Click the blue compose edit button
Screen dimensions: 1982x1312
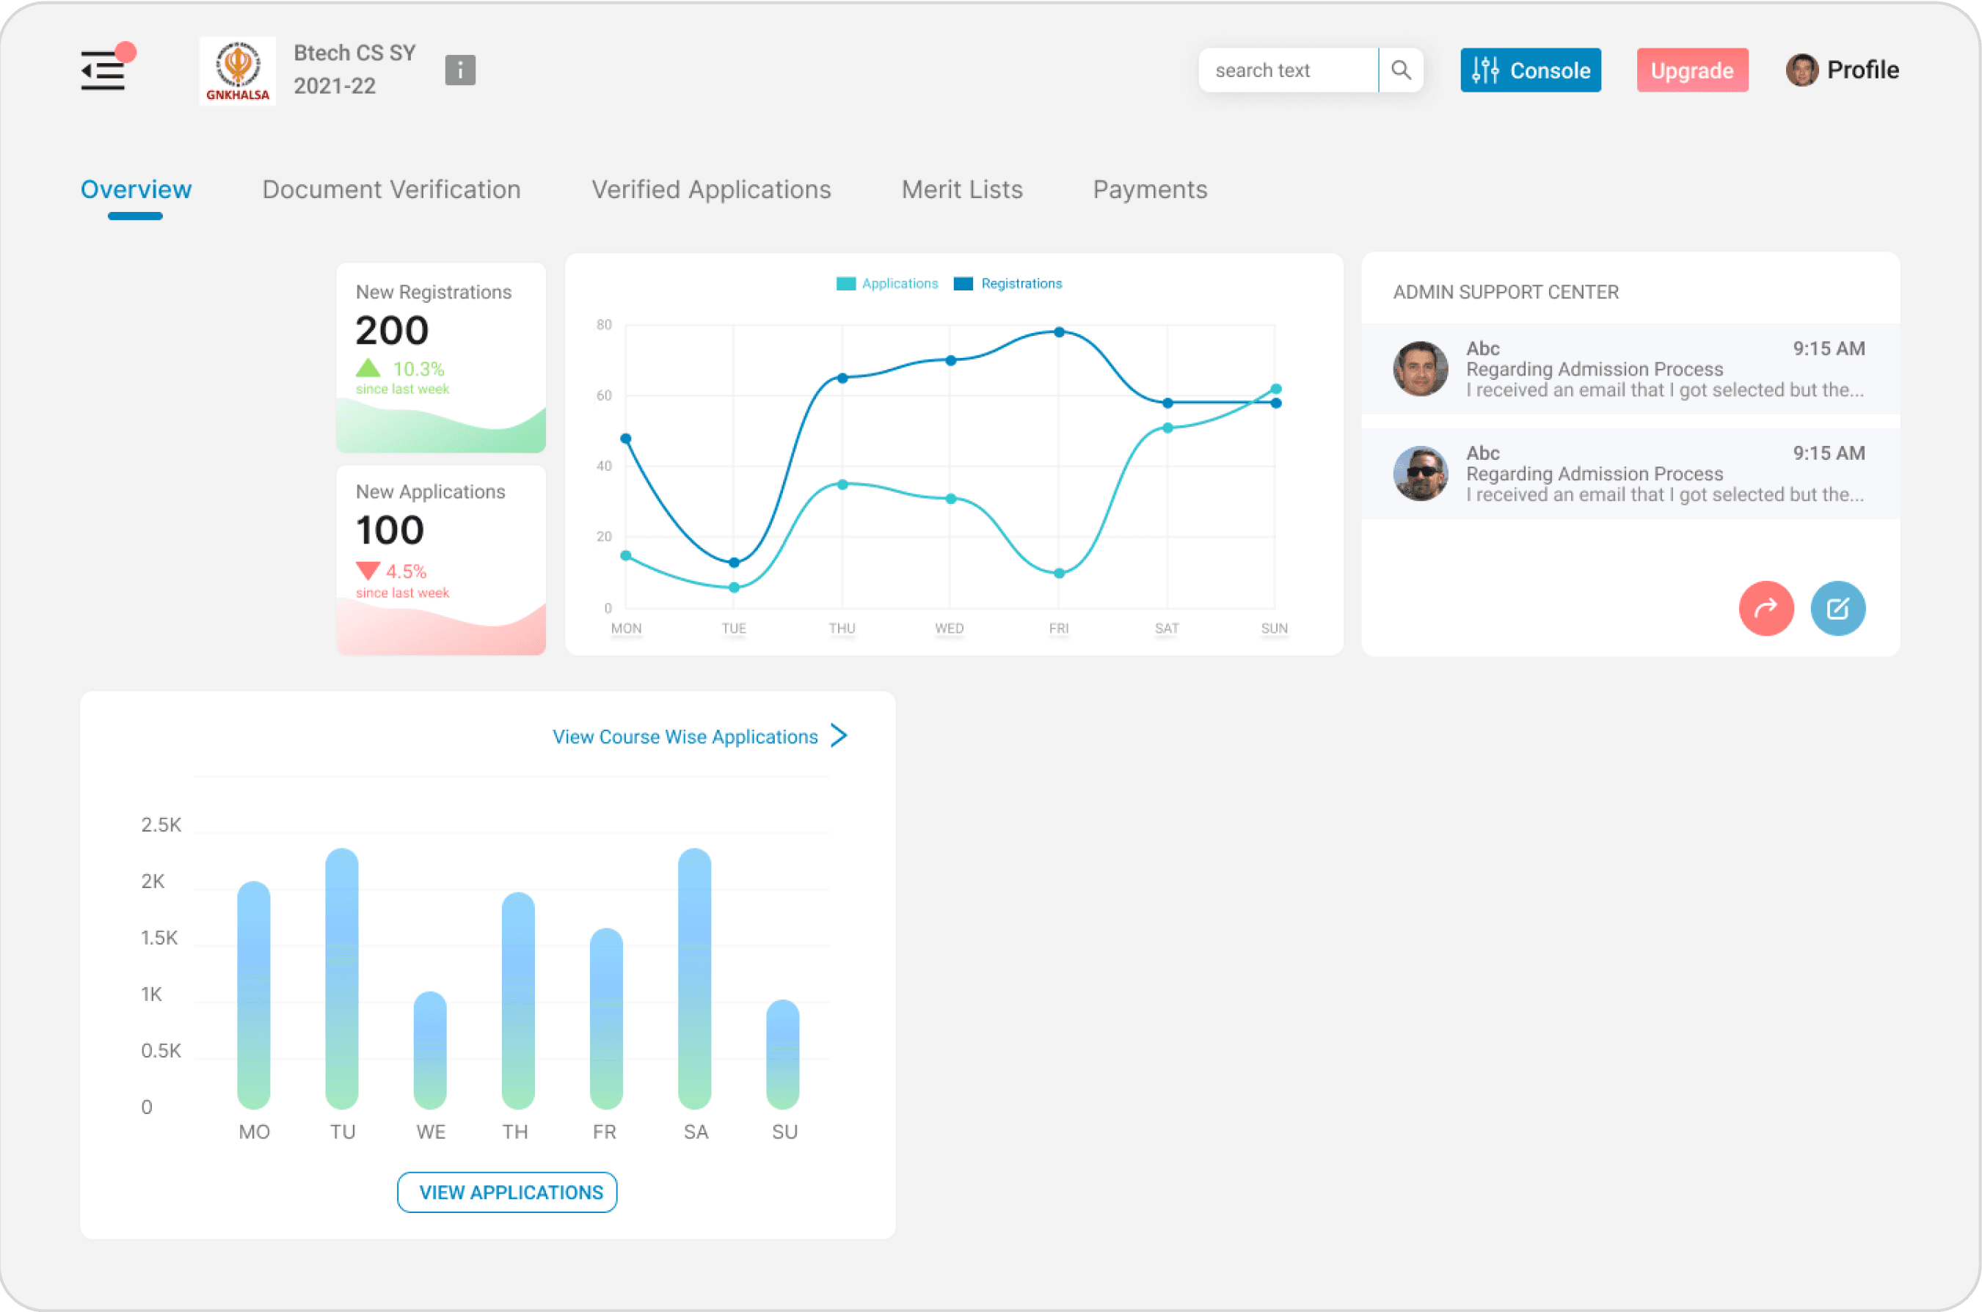click(x=1837, y=608)
